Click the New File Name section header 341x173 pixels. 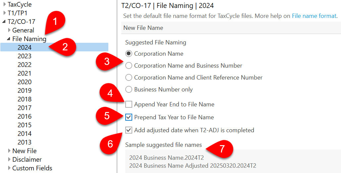point(143,28)
